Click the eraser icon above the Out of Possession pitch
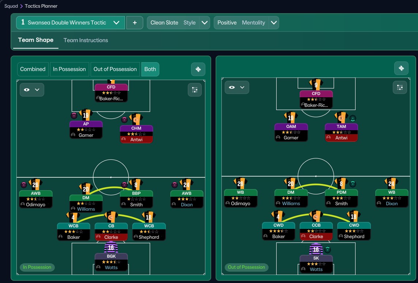The width and height of the screenshot is (418, 283). point(401,68)
